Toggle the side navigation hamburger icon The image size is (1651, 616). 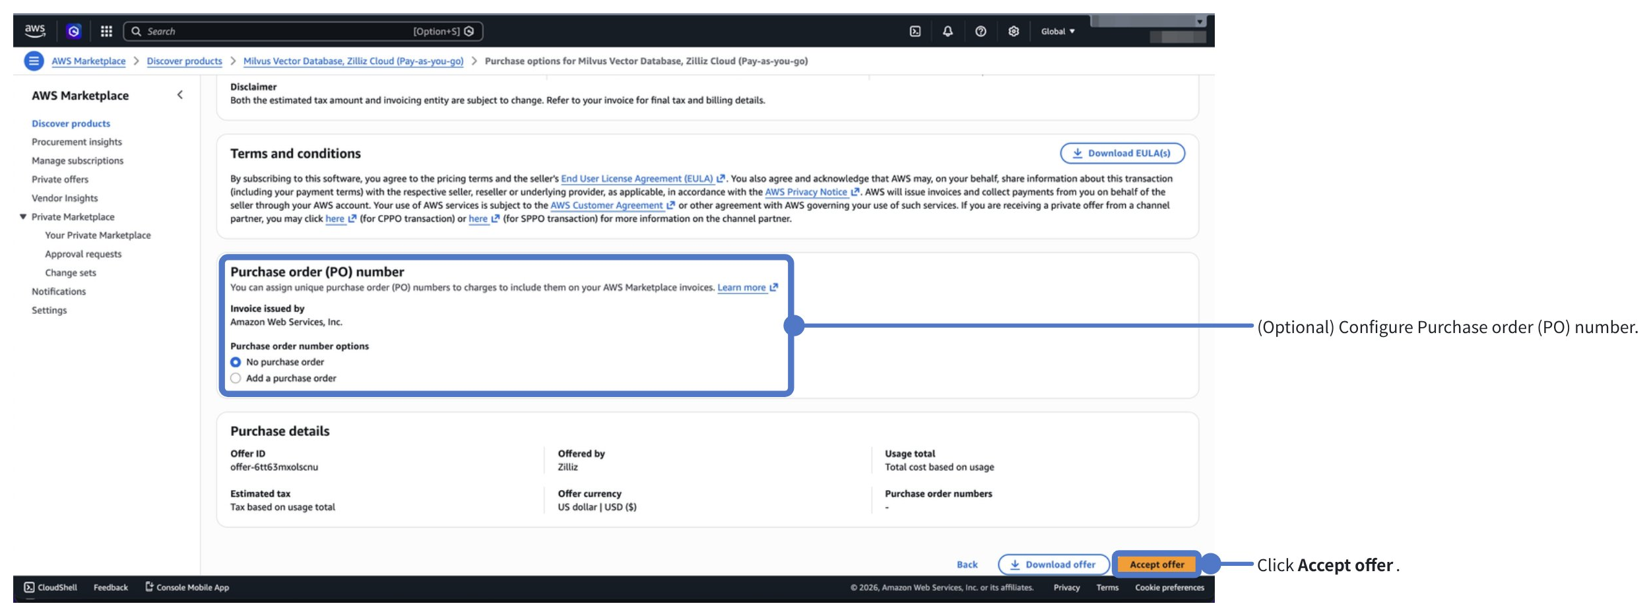(34, 61)
